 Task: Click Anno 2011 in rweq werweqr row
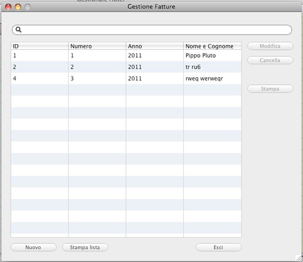pyautogui.click(x=155, y=79)
